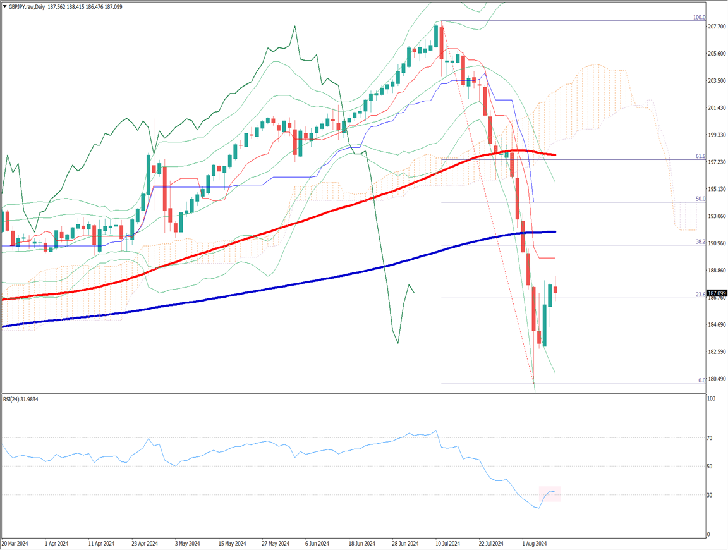Click the 207.700 price on the scale
Viewport: 728px width, 550px height.
[717, 27]
